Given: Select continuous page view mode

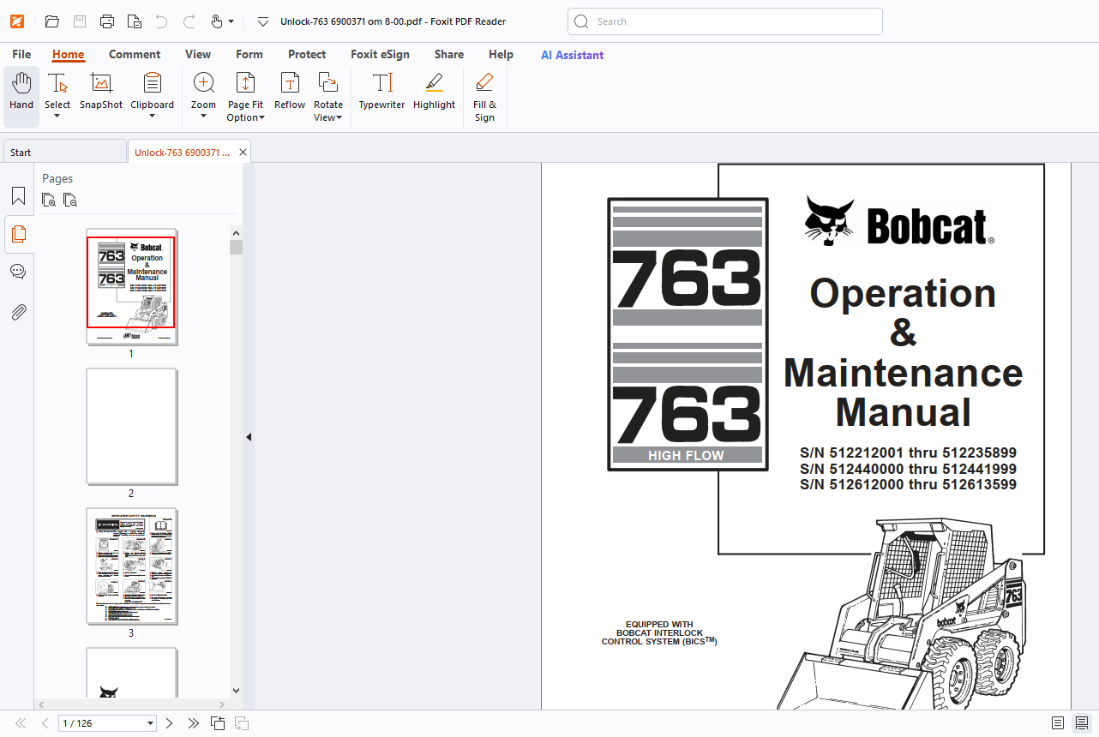Looking at the screenshot, I should (x=1082, y=723).
